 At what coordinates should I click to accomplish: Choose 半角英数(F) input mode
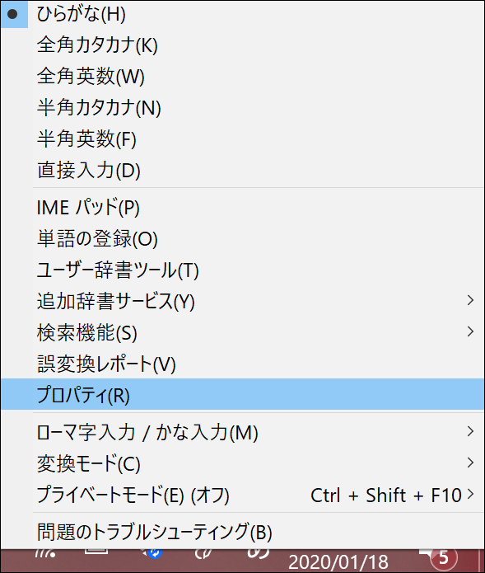point(242,139)
